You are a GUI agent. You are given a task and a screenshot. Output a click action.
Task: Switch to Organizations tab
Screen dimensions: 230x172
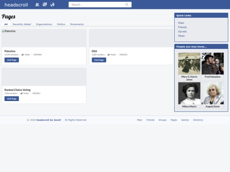[44, 24]
